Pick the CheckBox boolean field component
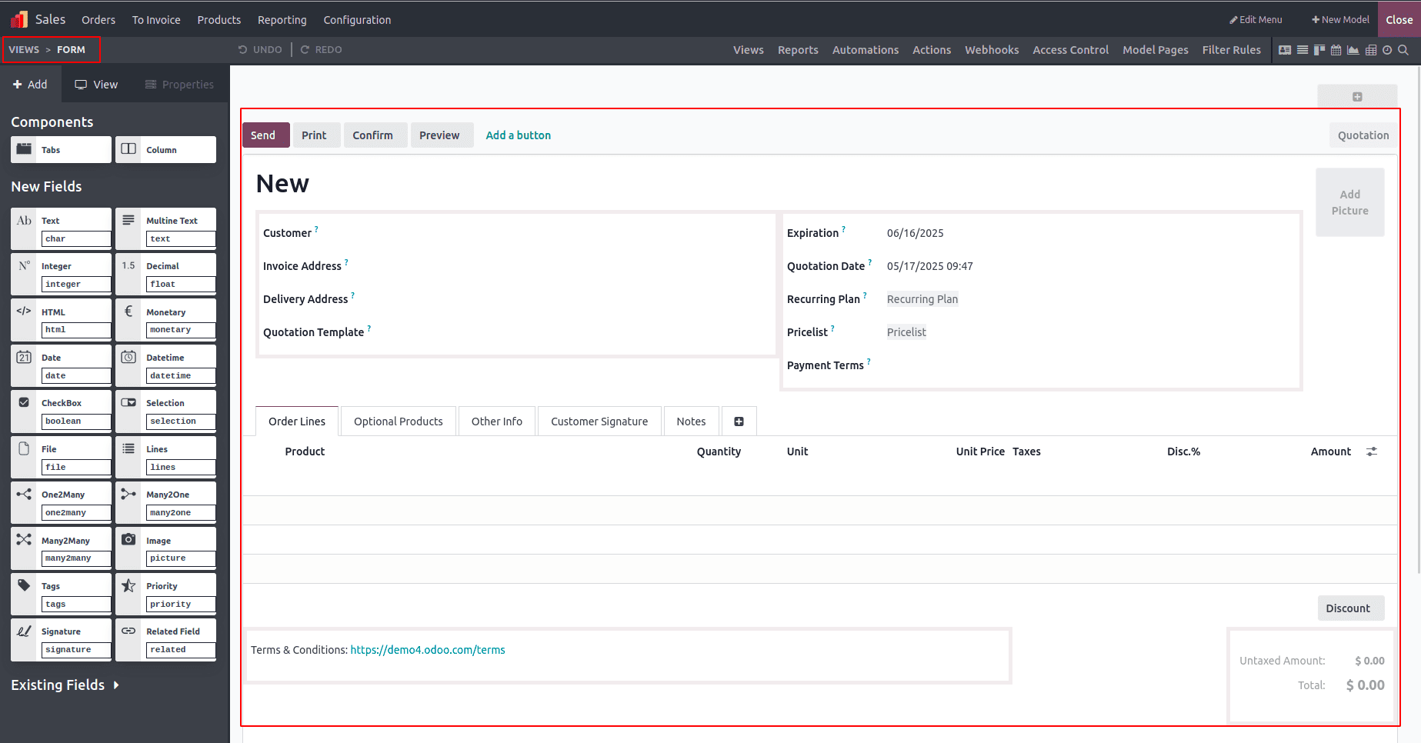The height and width of the screenshot is (743, 1421). pyautogui.click(x=61, y=411)
